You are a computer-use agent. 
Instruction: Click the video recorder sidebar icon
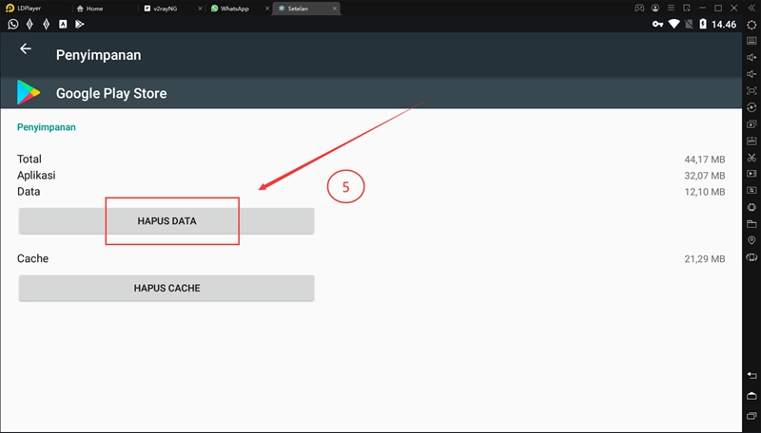[751, 174]
